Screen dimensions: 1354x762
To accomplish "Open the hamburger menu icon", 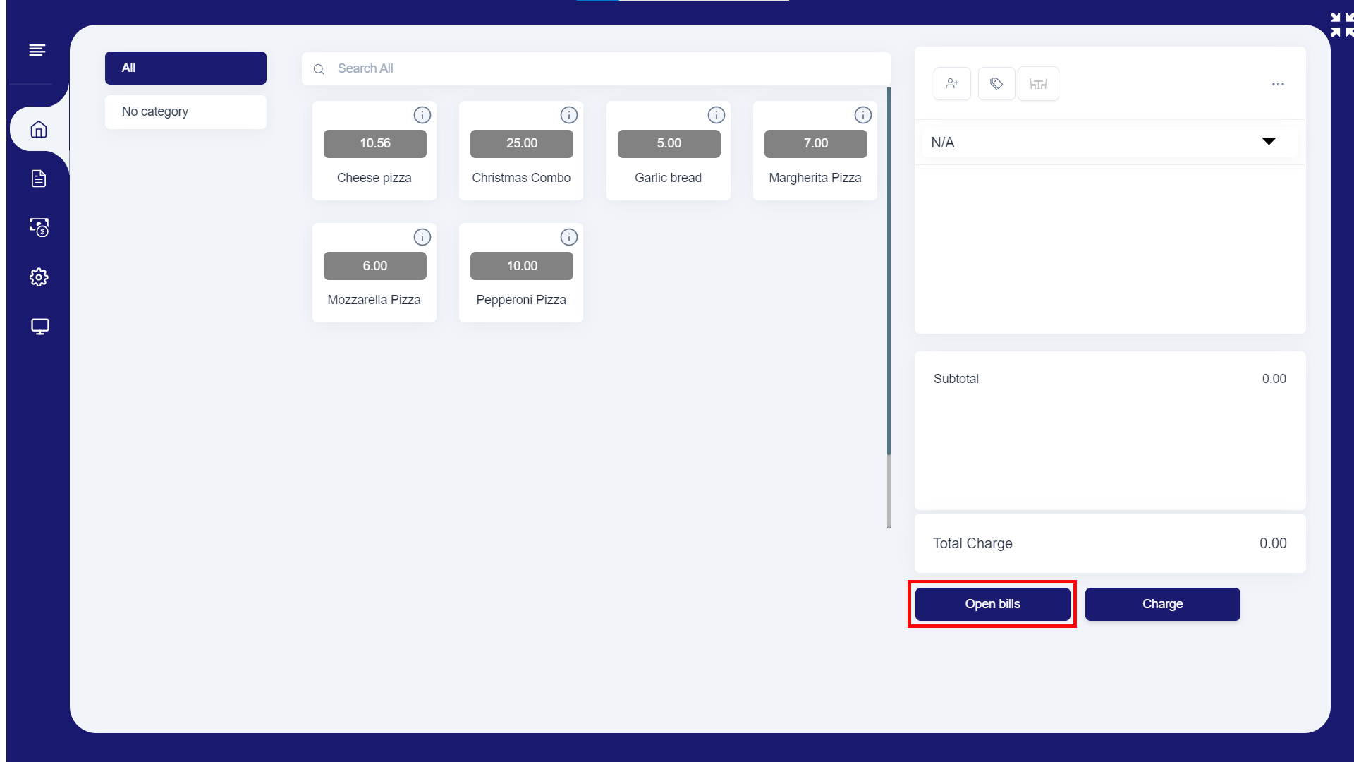I will [37, 50].
